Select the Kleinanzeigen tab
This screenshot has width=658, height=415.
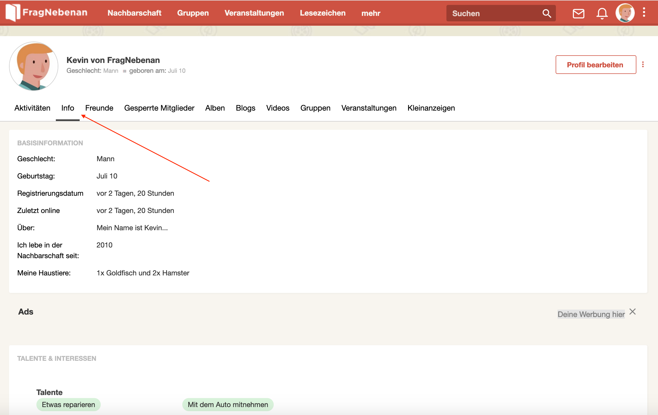pos(431,108)
